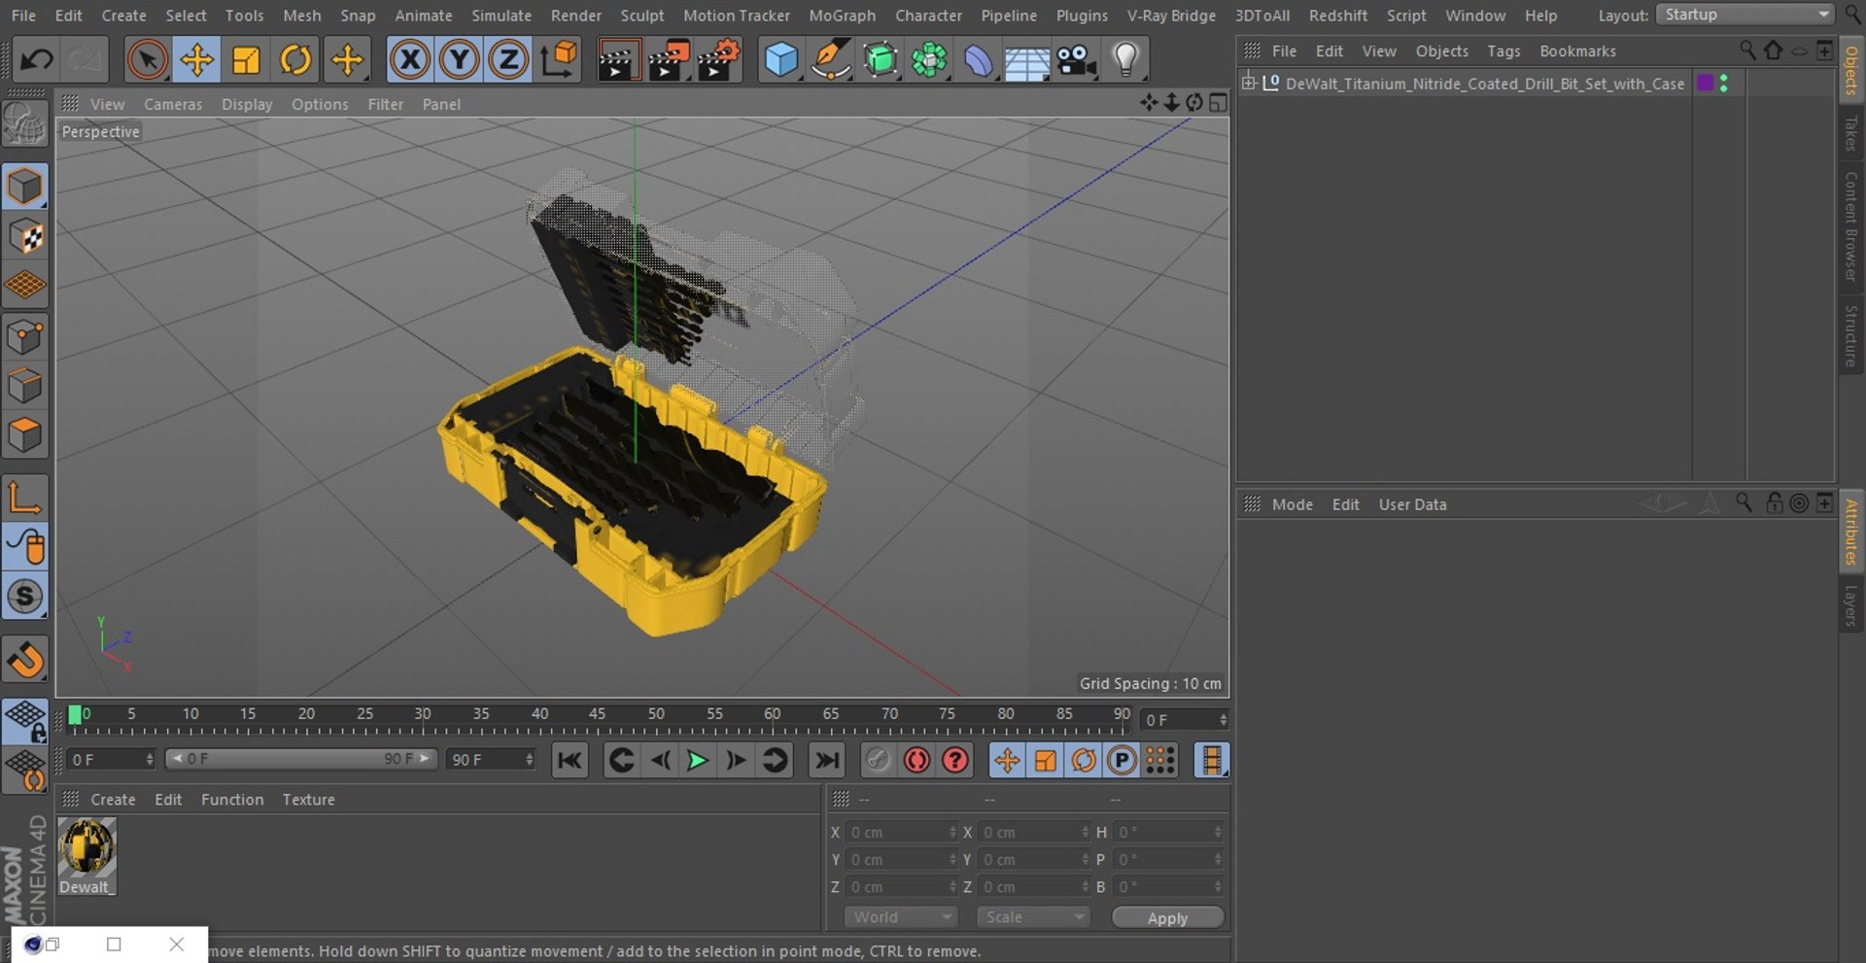Select the Scale tool
The image size is (1866, 963).
246,60
